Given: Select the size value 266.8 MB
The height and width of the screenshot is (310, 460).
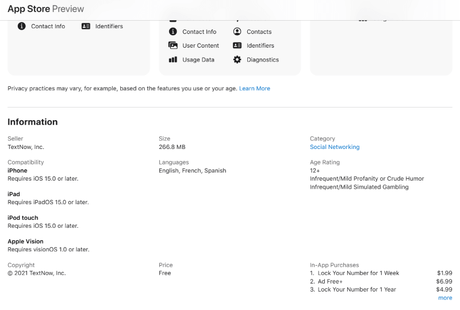Looking at the screenshot, I should 172,147.
